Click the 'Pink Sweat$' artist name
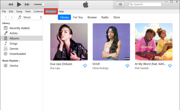Viewport: 180px width, 110px height. [142, 68]
